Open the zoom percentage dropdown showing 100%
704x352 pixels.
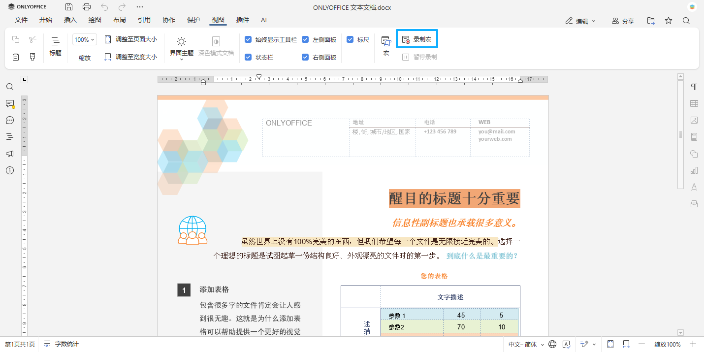(x=84, y=39)
